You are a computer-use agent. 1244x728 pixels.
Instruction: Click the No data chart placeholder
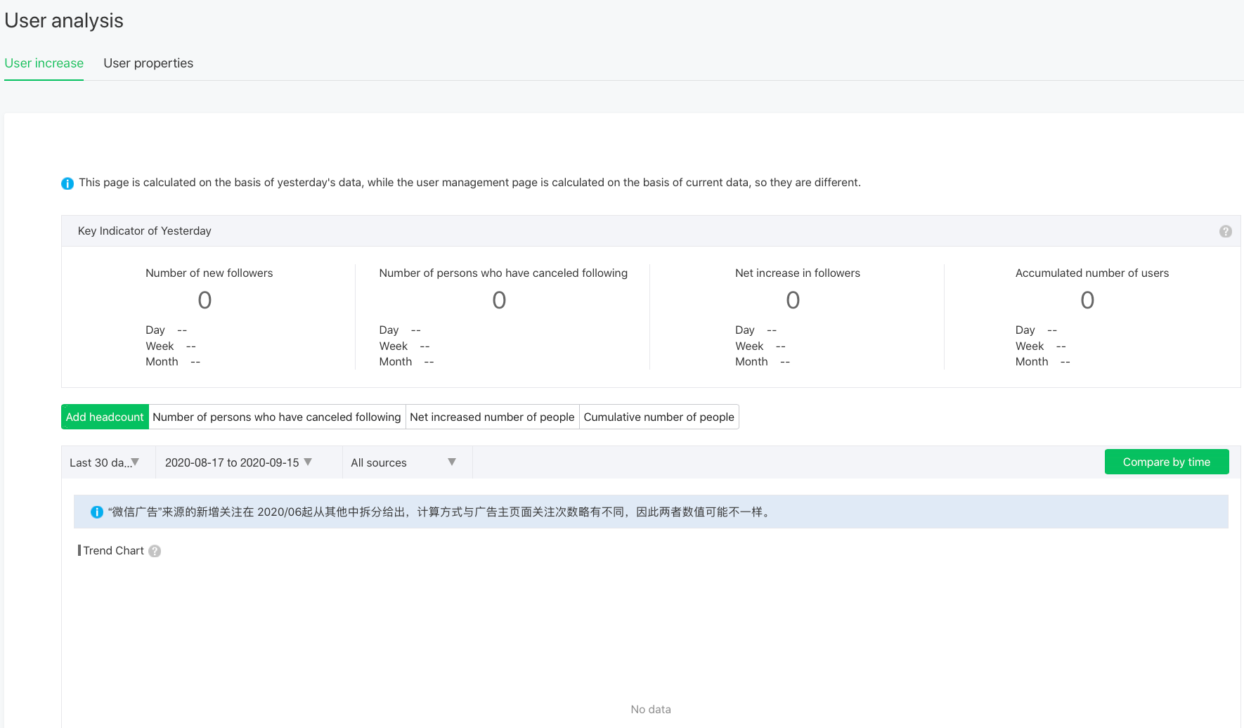[650, 709]
